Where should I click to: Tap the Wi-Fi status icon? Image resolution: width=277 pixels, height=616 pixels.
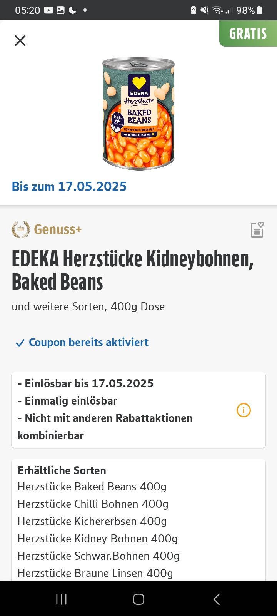tap(218, 10)
